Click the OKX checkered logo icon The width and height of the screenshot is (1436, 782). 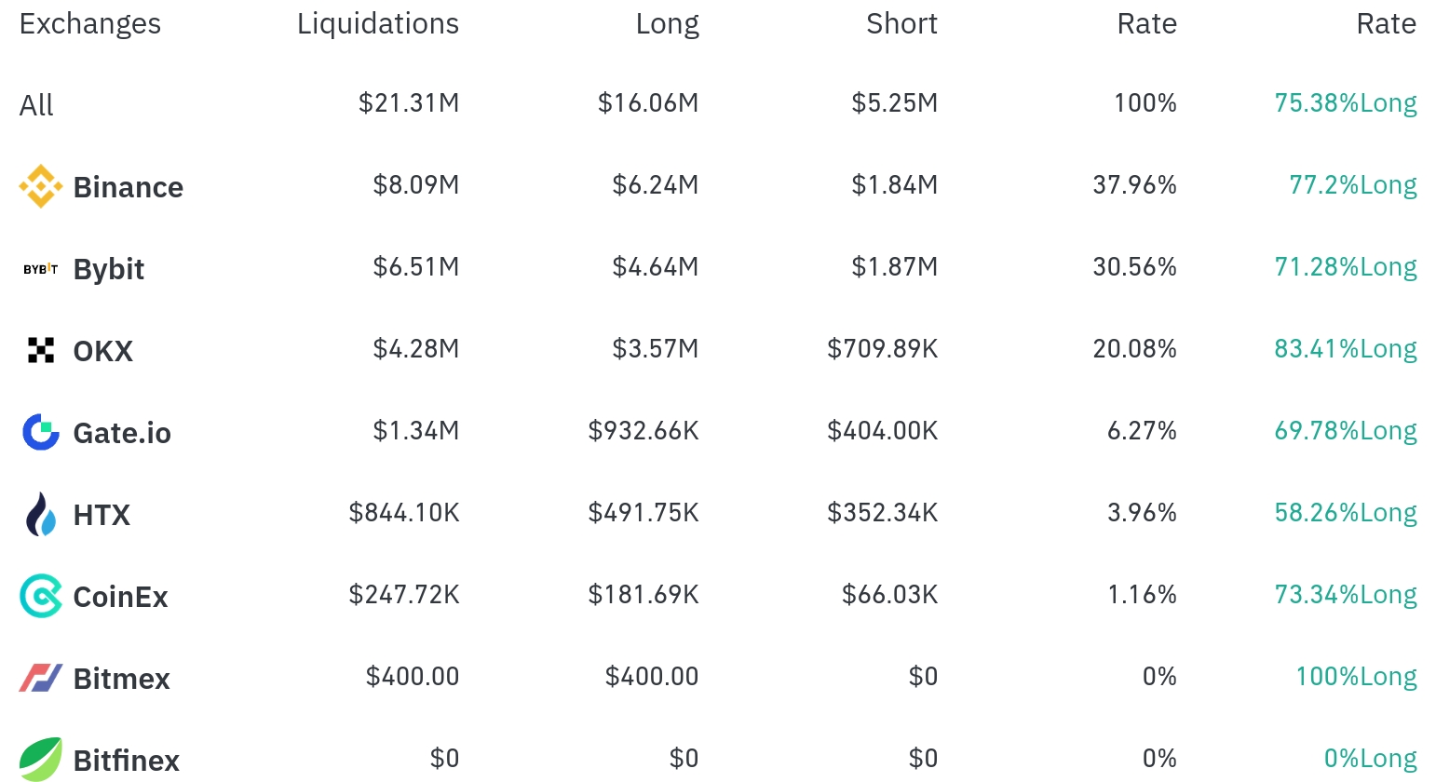(41, 350)
